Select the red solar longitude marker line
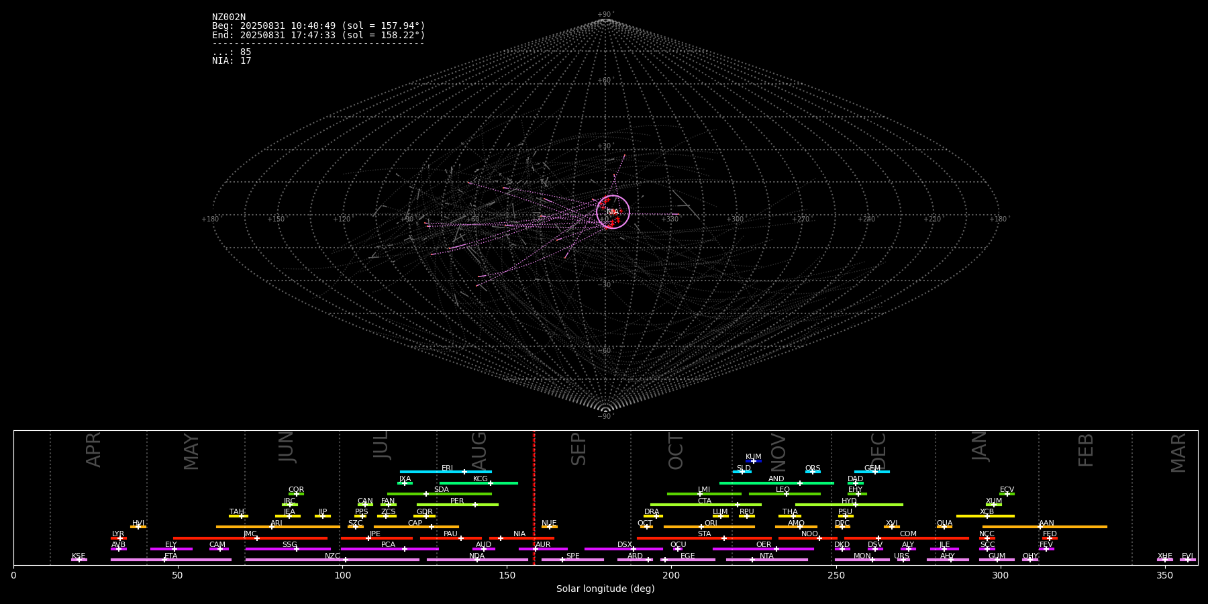This screenshot has height=604, width=1208. tap(534, 497)
